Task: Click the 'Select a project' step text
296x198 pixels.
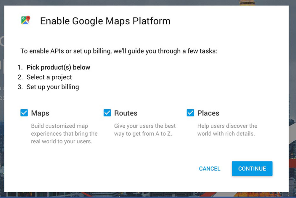Action: tap(49, 77)
